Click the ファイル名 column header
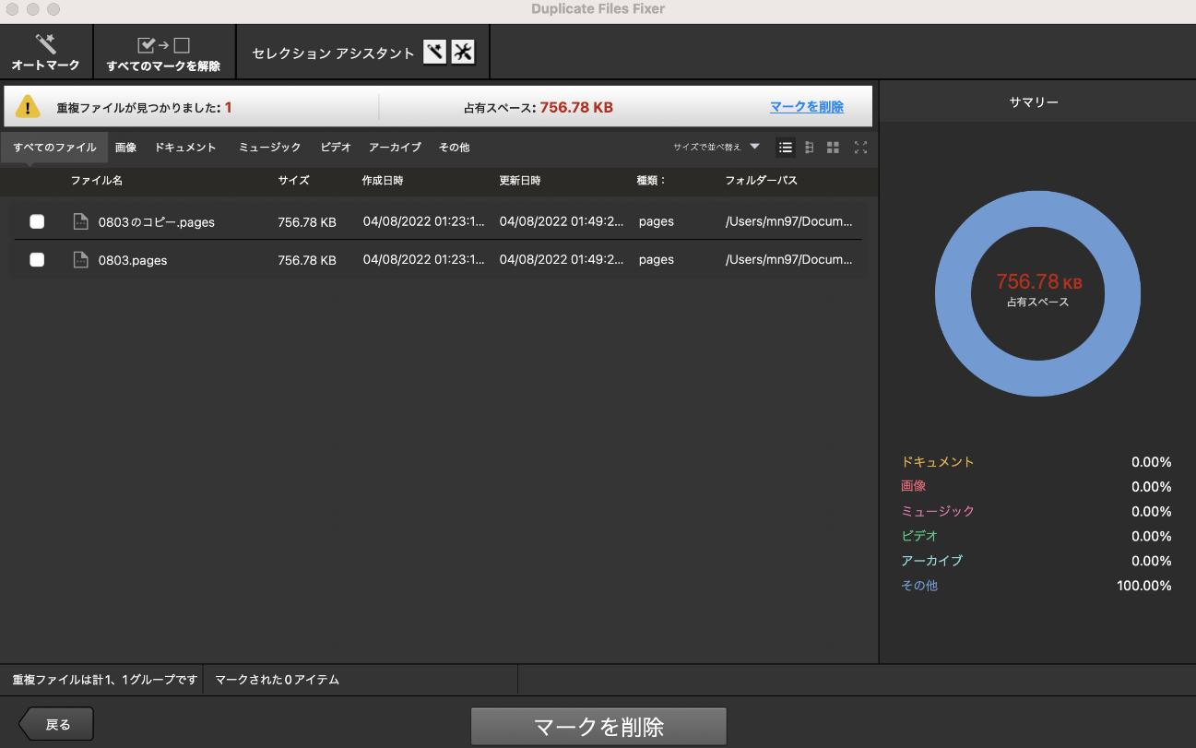The width and height of the screenshot is (1196, 748). click(97, 181)
